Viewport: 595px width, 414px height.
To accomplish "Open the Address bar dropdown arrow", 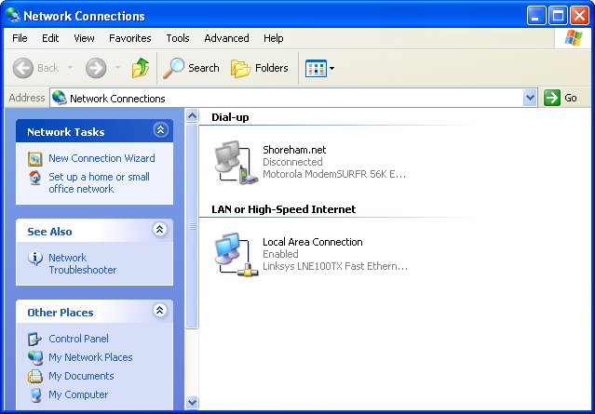I will pyautogui.click(x=530, y=98).
